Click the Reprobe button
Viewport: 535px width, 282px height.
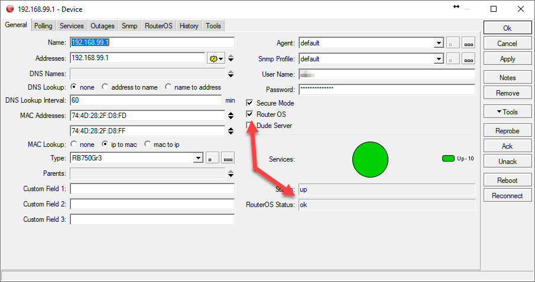[x=507, y=131]
